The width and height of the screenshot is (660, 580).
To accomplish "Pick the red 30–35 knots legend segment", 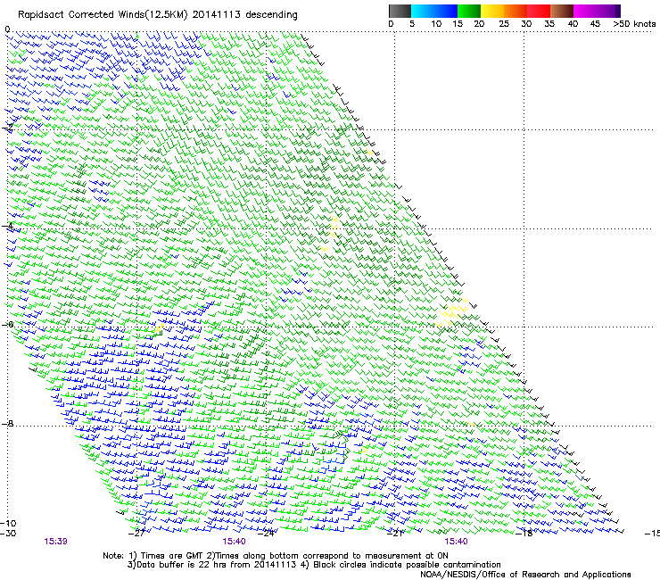I will click(539, 11).
